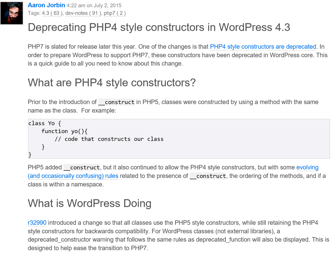
Task: Follow the PHP4 style constructors are deprecated link
Action: pyautogui.click(x=263, y=47)
